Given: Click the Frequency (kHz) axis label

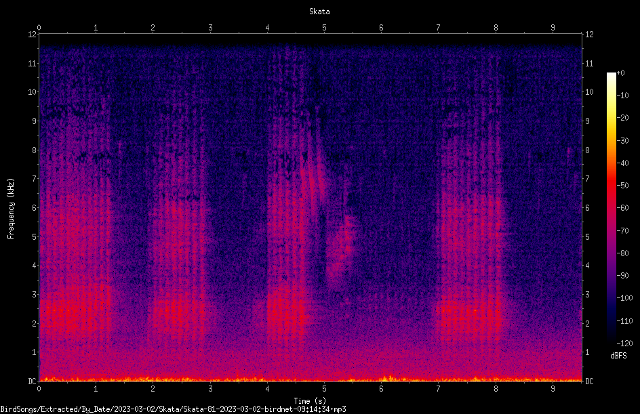Looking at the screenshot, I should 11,209.
